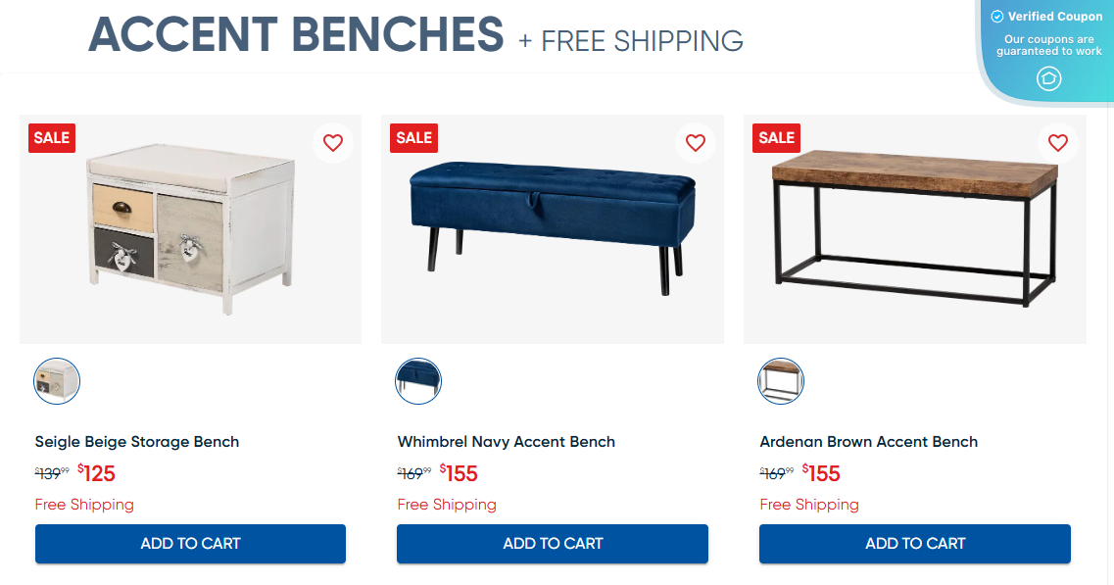Click the Ardenan brown bench product photo
Viewport: 1114px width, 585px height.
point(914,228)
